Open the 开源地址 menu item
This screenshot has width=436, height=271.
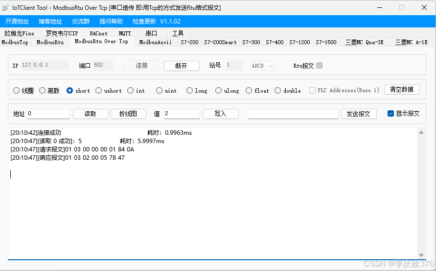(17, 22)
